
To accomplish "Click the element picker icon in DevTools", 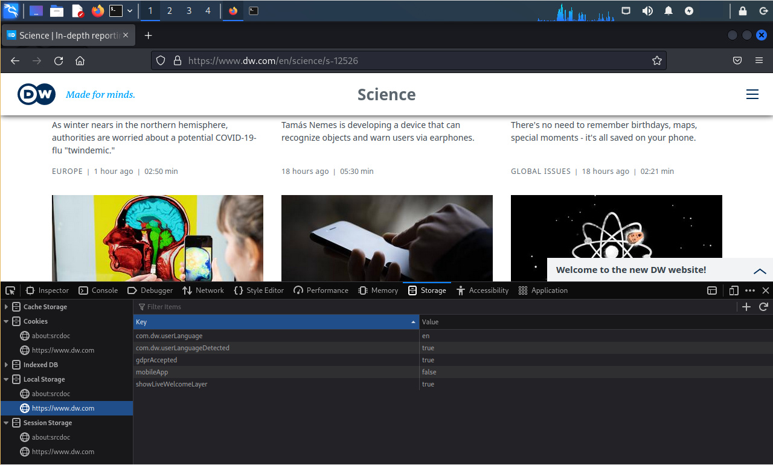I will coord(10,290).
